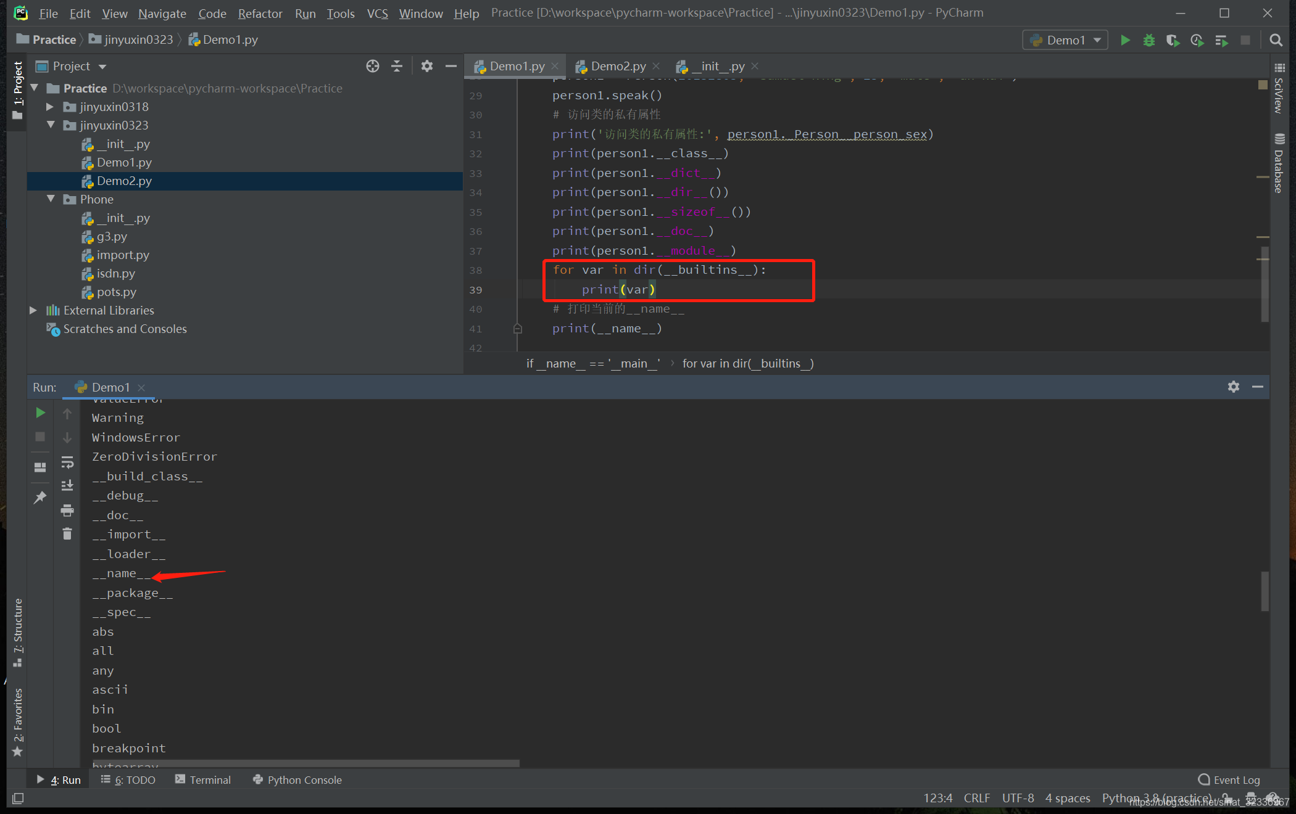Run Demo1 with coverage
This screenshot has width=1296, height=814.
[1173, 40]
